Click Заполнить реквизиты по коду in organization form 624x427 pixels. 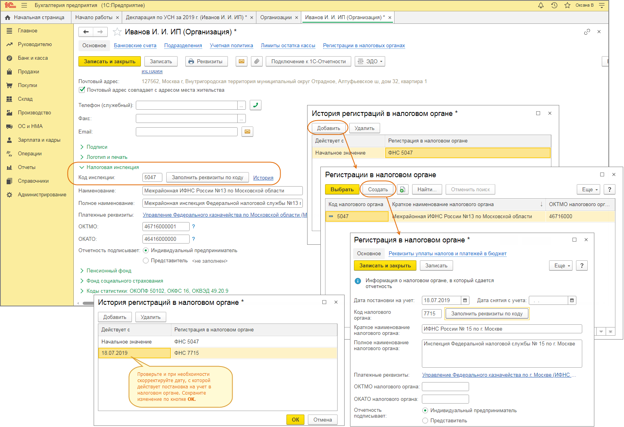208,178
